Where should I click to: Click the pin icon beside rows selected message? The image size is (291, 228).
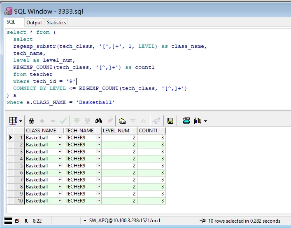coord(203,221)
